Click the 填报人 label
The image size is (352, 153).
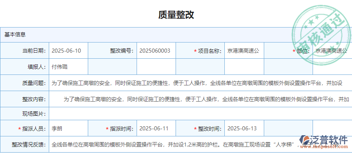tap(37, 67)
